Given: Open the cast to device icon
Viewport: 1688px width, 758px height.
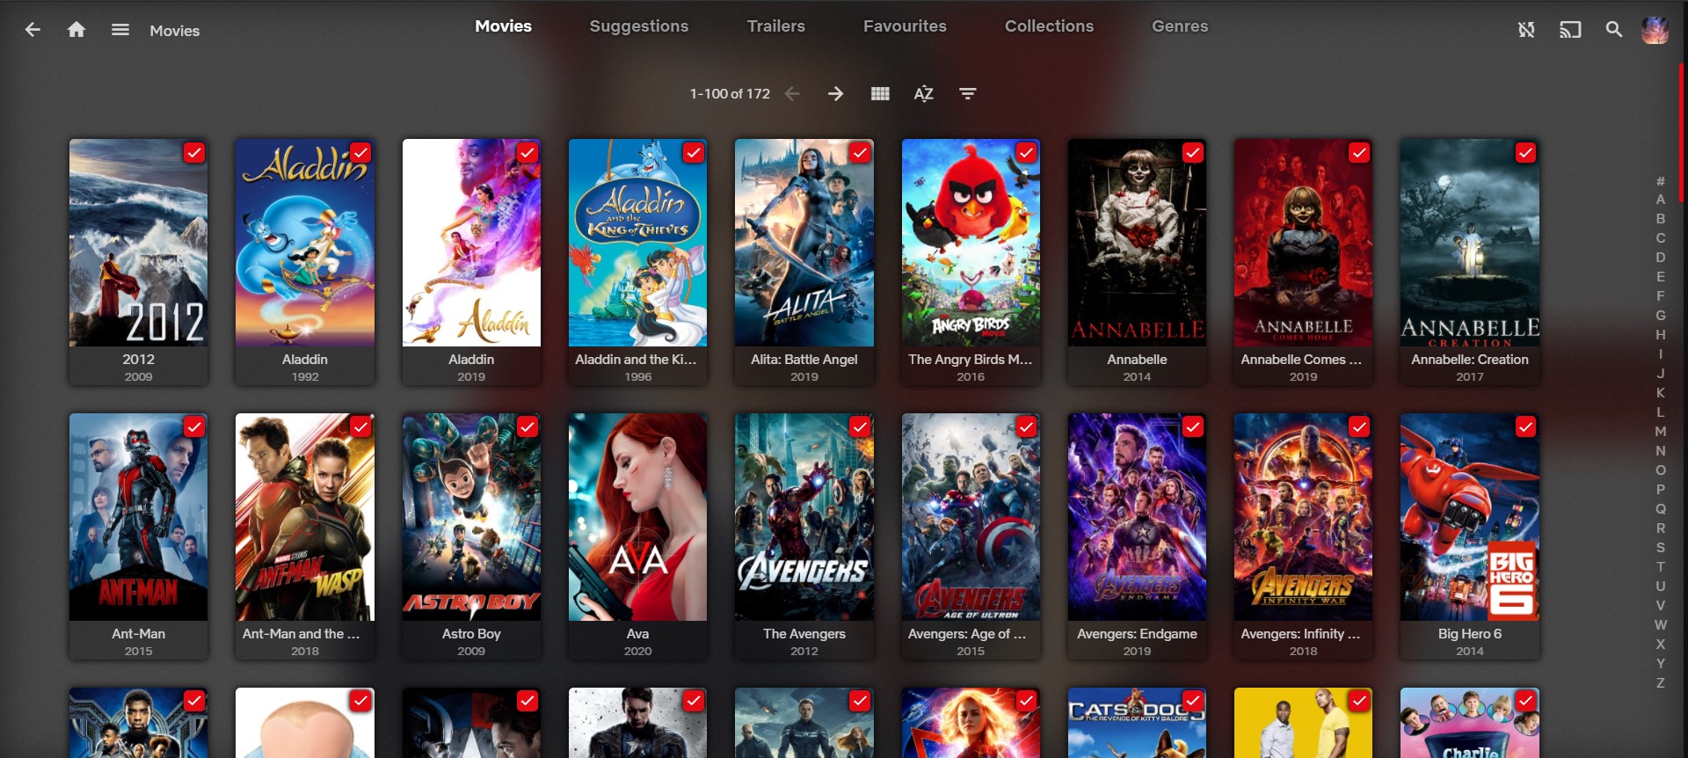Looking at the screenshot, I should click(x=1570, y=30).
